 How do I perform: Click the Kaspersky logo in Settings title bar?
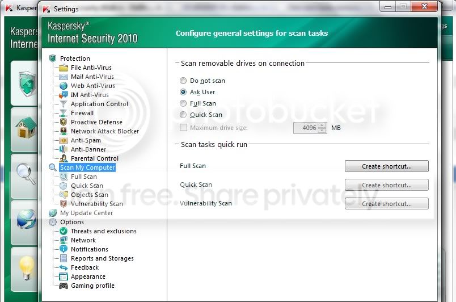point(47,9)
